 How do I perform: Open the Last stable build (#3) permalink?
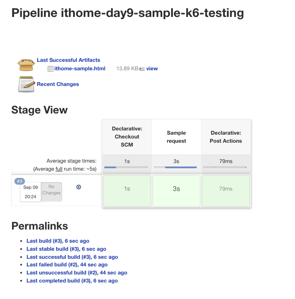pyautogui.click(x=66, y=249)
